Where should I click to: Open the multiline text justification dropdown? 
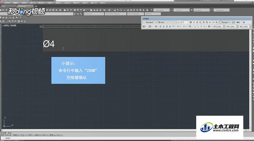pyautogui.click(x=150, y=26)
